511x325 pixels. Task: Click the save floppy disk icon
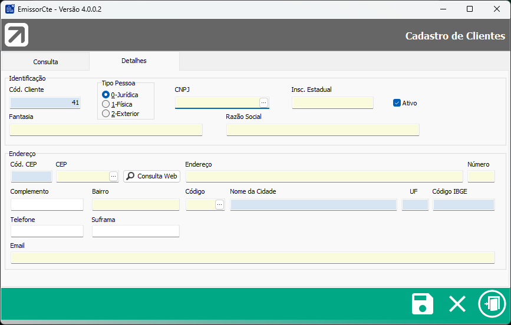coord(422,304)
